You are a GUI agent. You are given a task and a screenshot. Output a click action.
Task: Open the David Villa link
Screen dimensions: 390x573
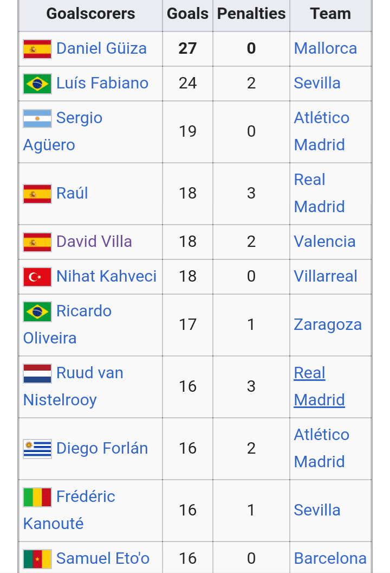click(x=94, y=241)
